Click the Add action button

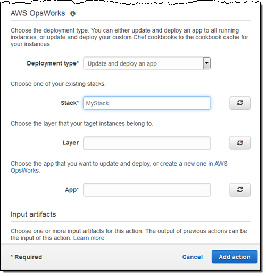[x=235, y=257]
